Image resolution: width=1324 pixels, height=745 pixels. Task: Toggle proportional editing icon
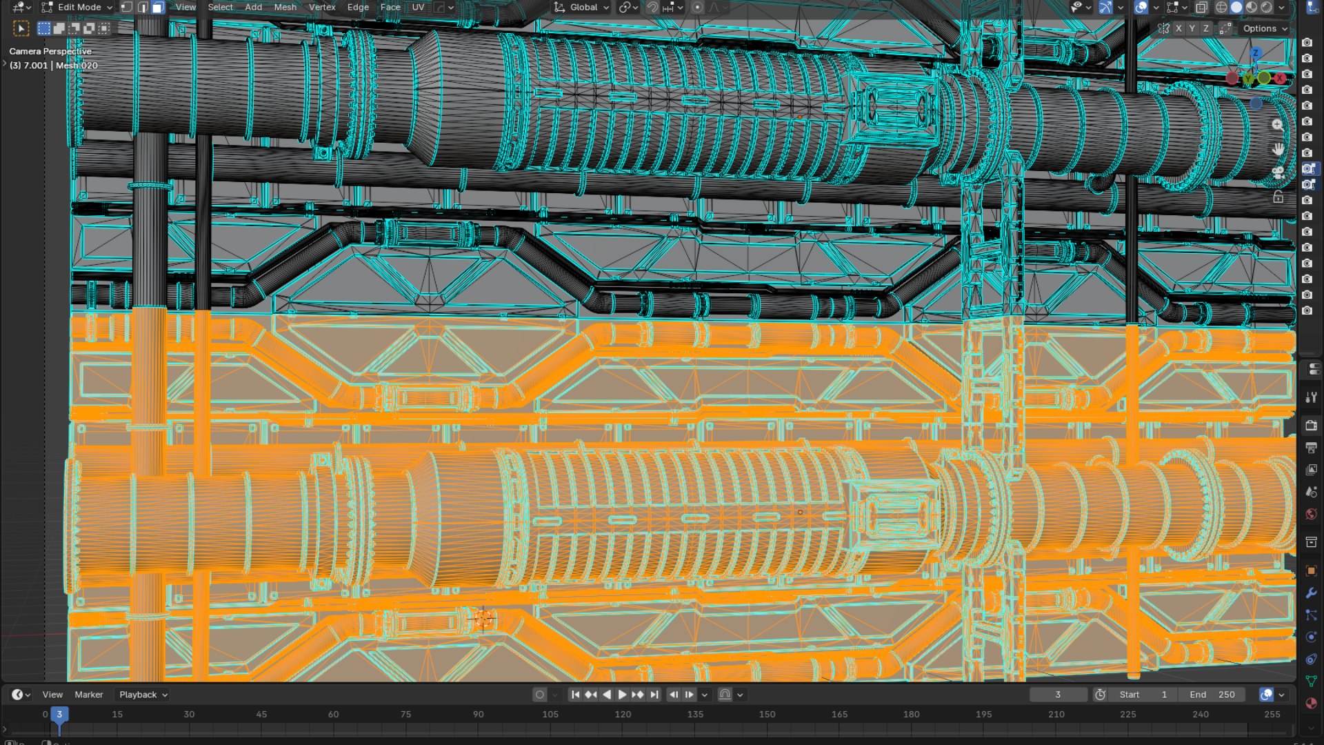(x=697, y=8)
